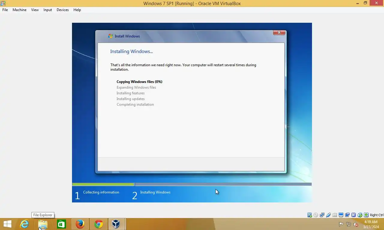Click the optical disc status icon
The width and height of the screenshot is (384, 230).
(316, 215)
